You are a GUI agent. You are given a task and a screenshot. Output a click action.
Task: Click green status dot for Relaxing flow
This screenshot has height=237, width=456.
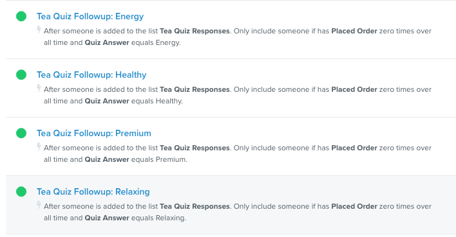[x=21, y=191]
